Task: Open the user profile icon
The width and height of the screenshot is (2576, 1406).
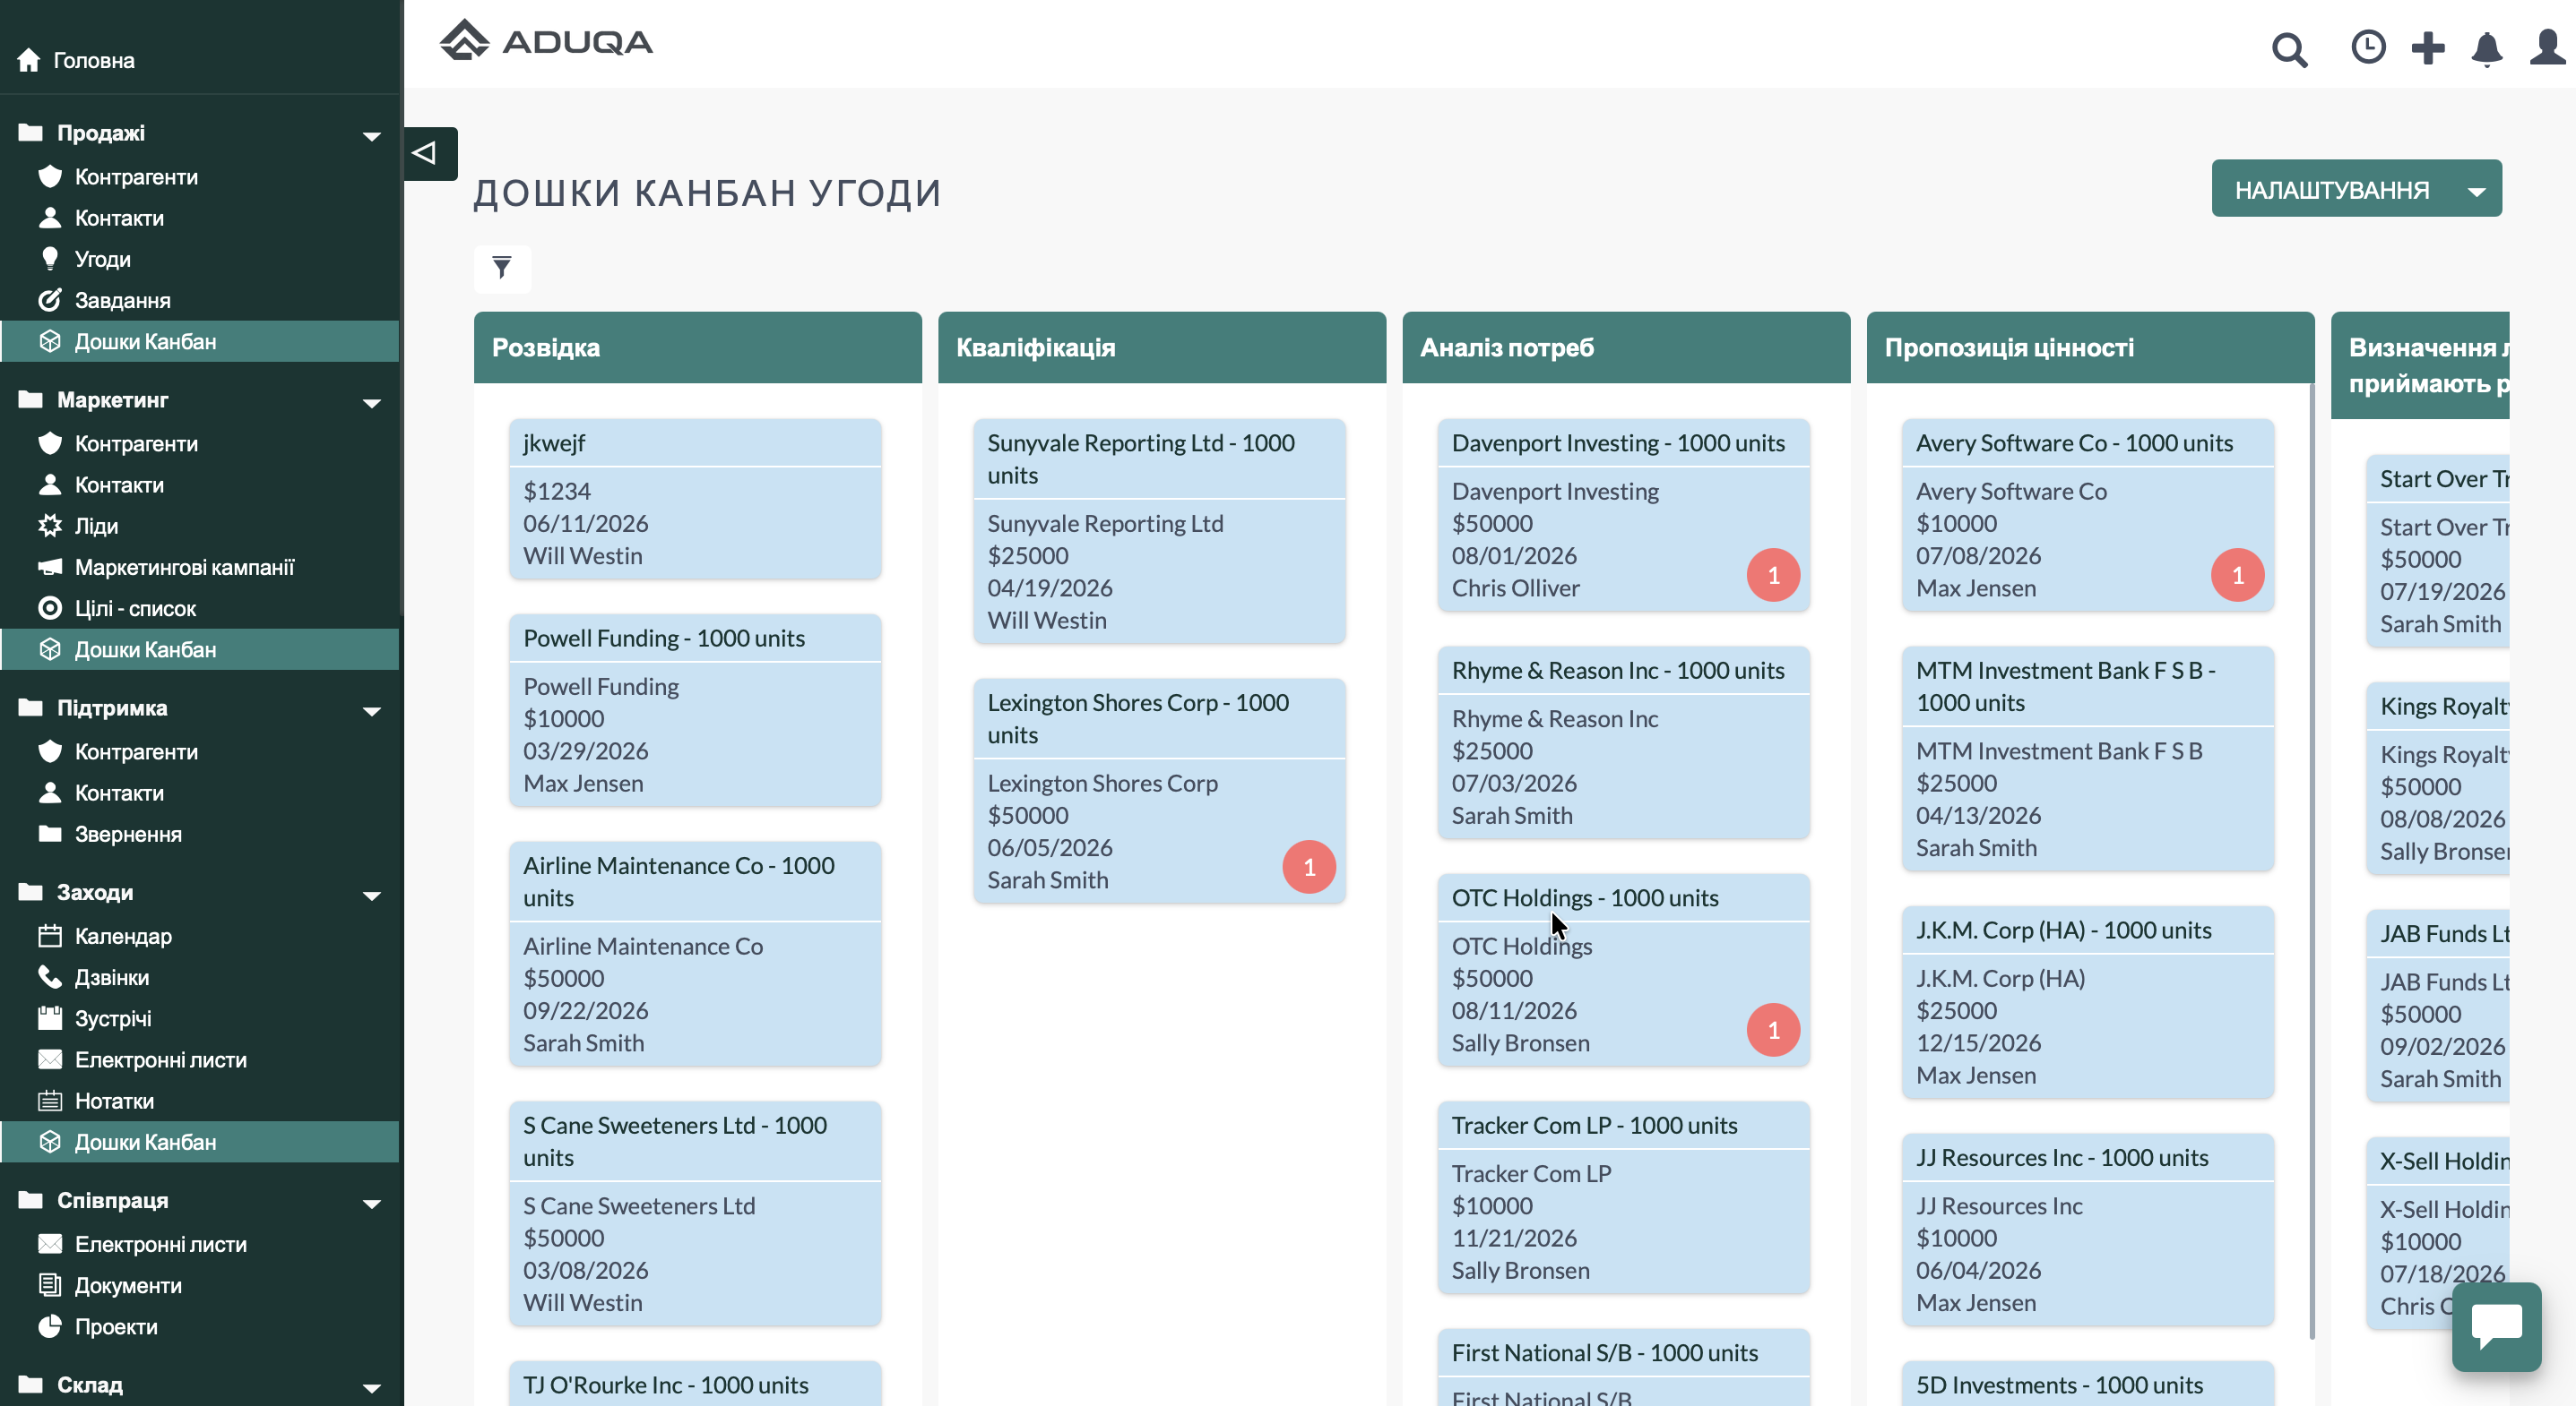Action: [x=2547, y=47]
